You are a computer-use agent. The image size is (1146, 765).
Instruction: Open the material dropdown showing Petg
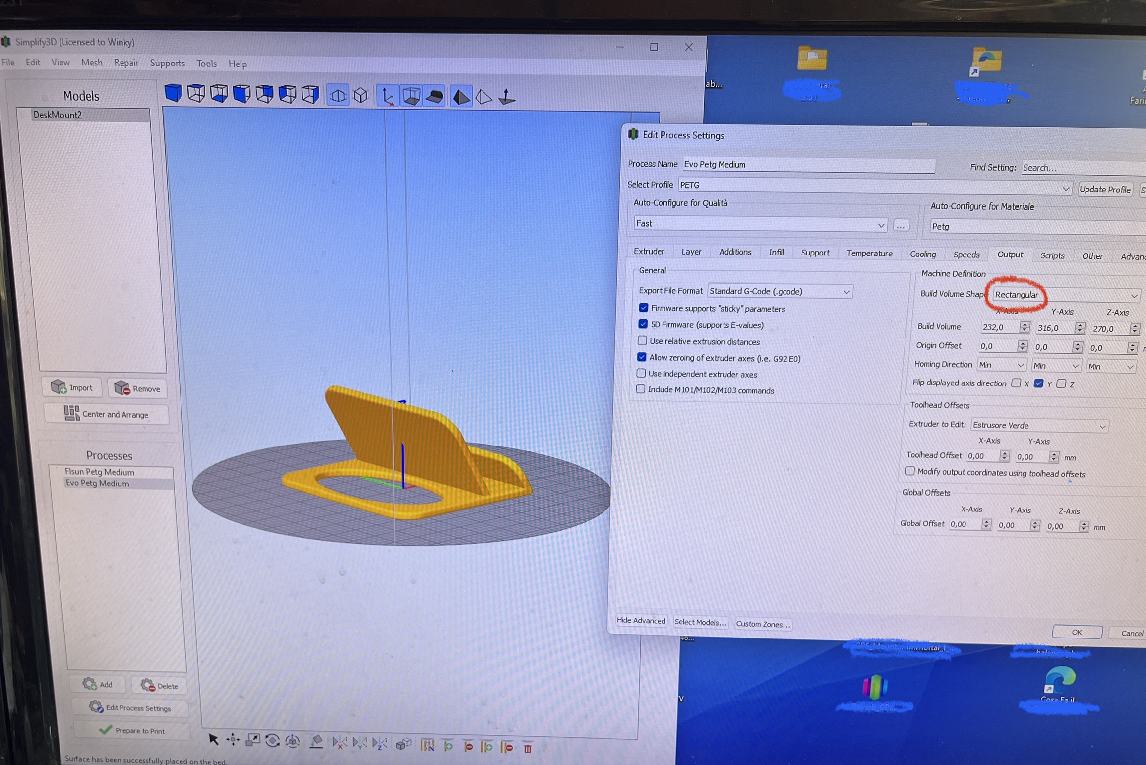(1038, 227)
